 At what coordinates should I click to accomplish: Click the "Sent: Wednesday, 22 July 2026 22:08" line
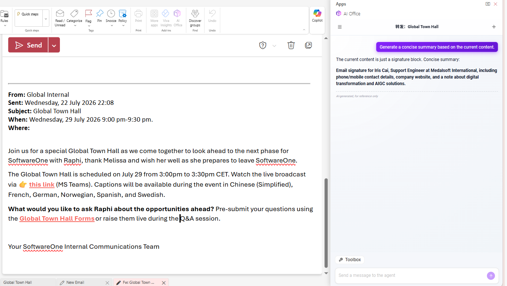pyautogui.click(x=61, y=103)
